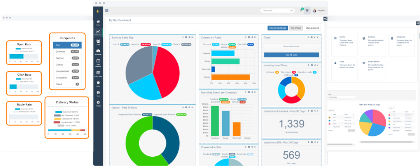The width and height of the screenshot is (420, 166).
Task: Open the notifications bell
Action: coord(301,10)
